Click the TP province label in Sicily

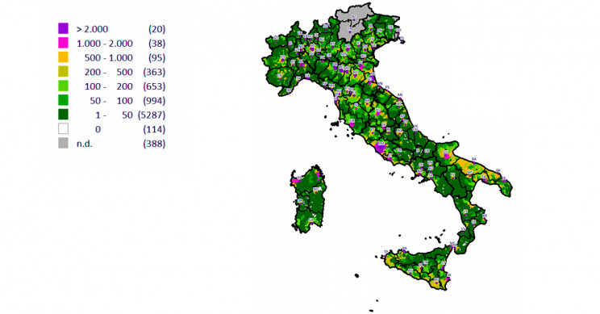[x=386, y=252]
